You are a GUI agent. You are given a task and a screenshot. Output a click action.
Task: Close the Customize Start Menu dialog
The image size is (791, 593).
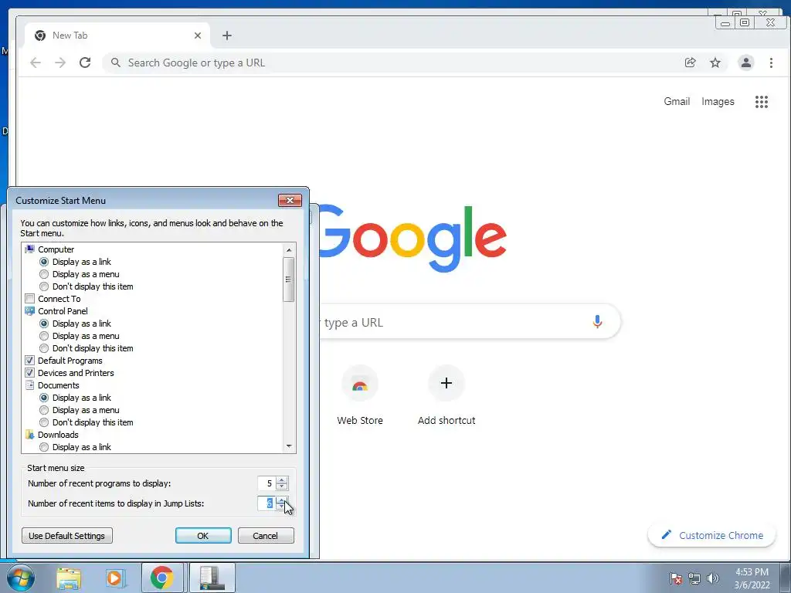[x=290, y=200]
